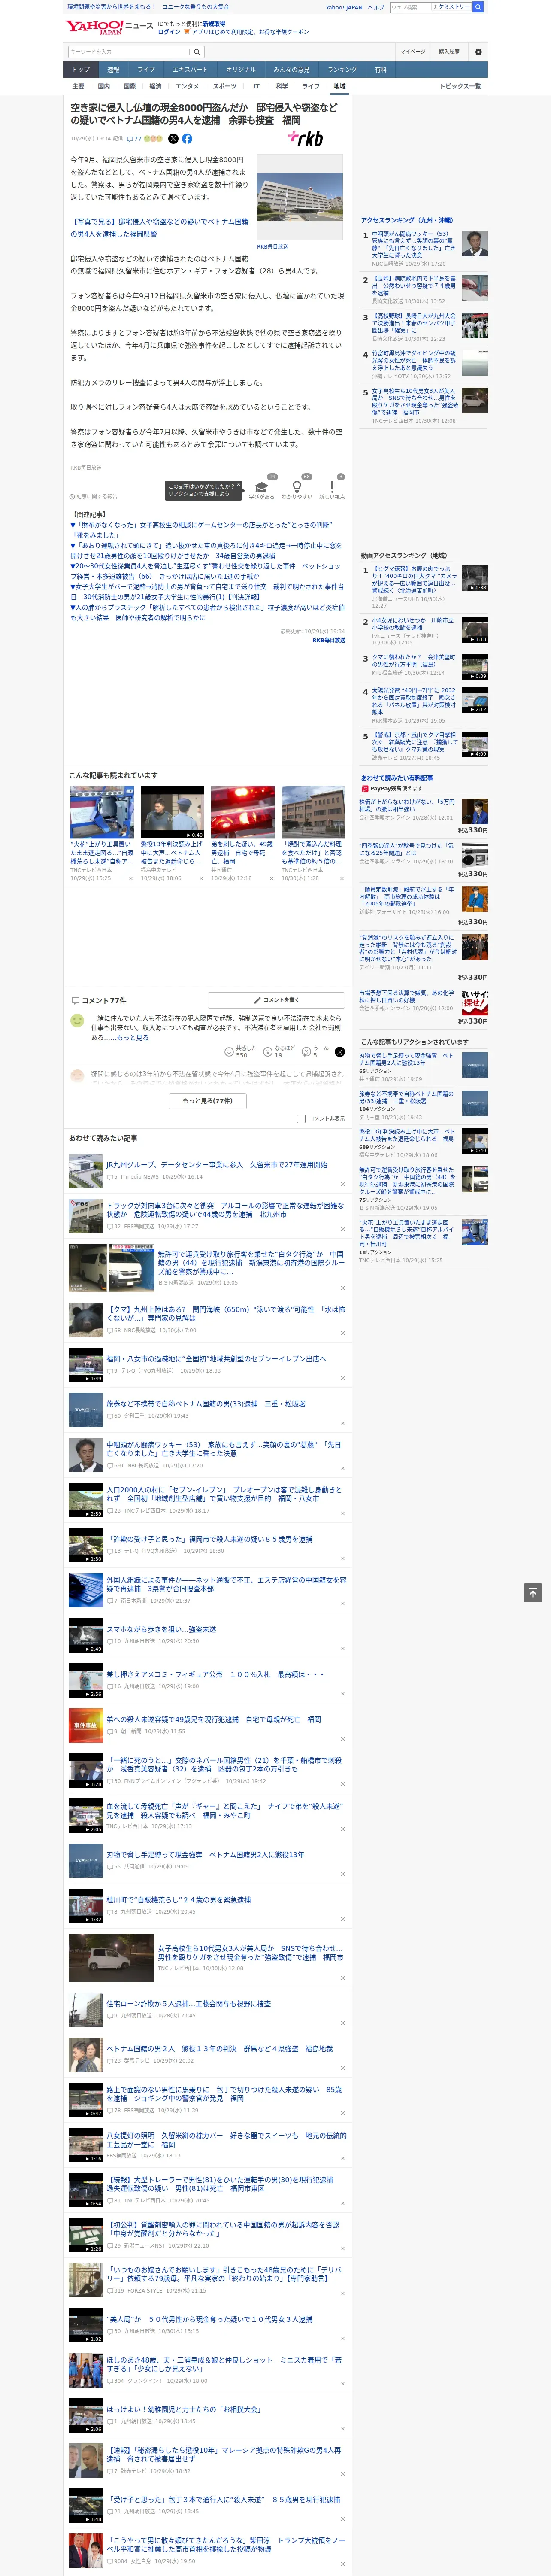Focus the キーワードを入力 search field

click(129, 52)
